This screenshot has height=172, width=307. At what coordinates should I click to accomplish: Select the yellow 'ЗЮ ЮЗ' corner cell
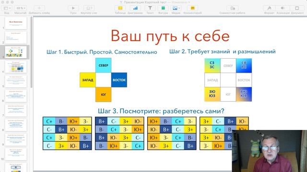(x=213, y=94)
